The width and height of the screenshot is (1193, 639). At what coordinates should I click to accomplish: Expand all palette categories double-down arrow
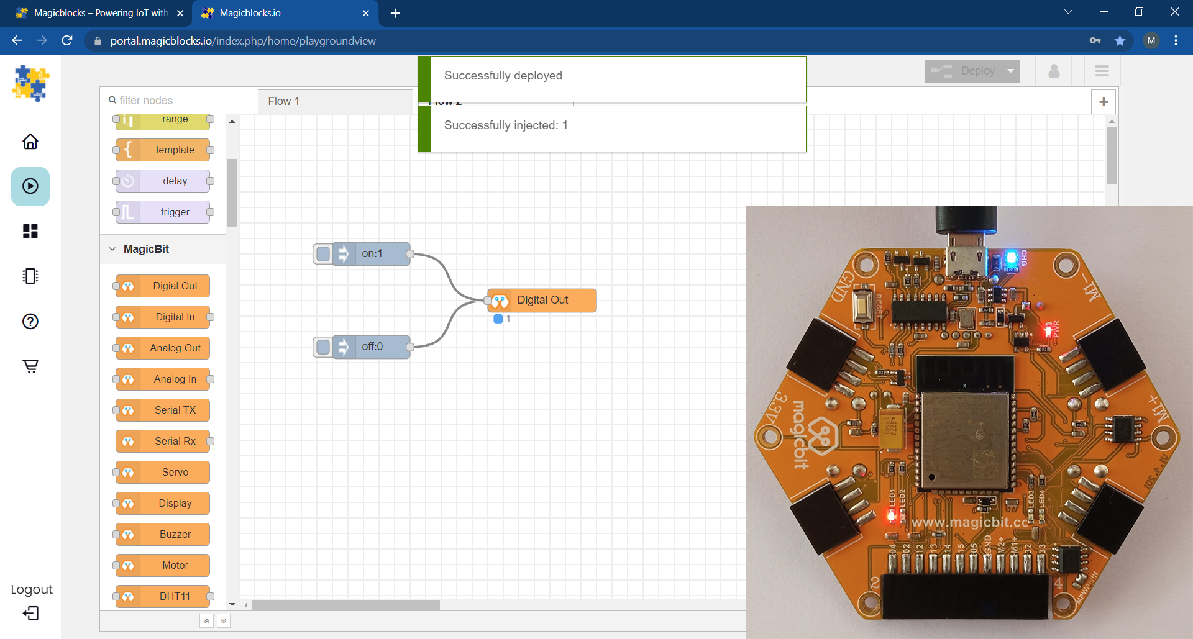tap(224, 620)
